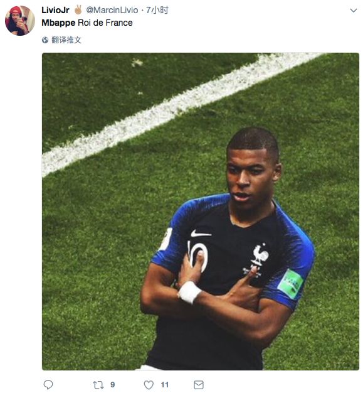This screenshot has width=363, height=393.
Task: Click the tweet text Roi de France
Action: (105, 23)
